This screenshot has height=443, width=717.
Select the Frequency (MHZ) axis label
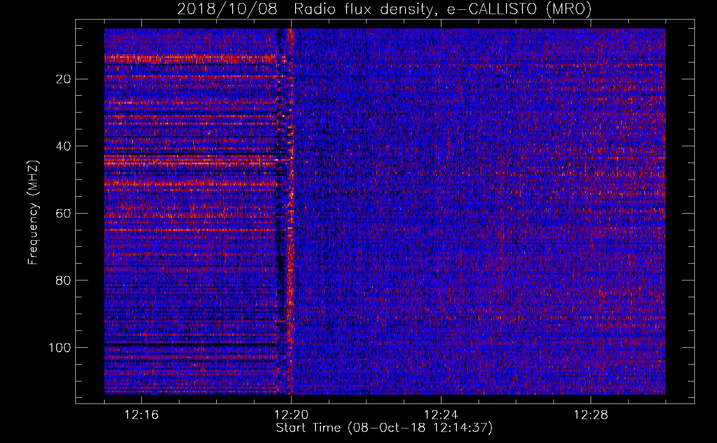(34, 213)
